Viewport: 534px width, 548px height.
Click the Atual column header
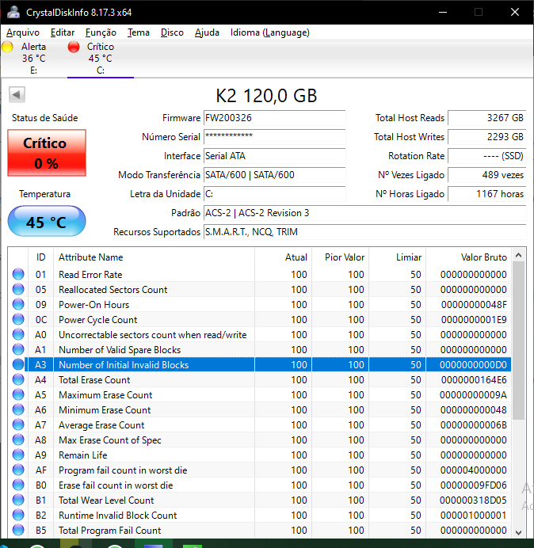point(284,257)
